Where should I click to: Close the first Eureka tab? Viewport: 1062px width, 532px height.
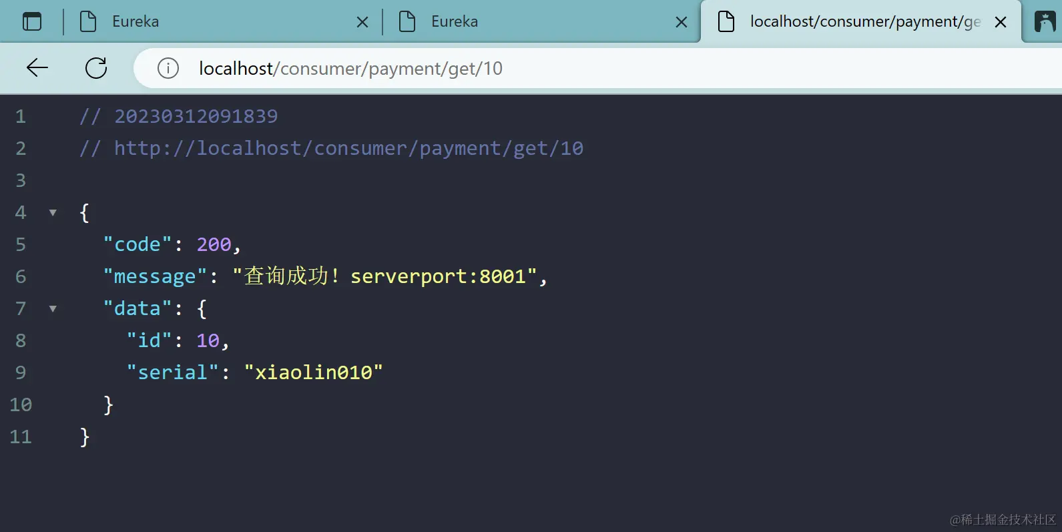click(x=362, y=22)
